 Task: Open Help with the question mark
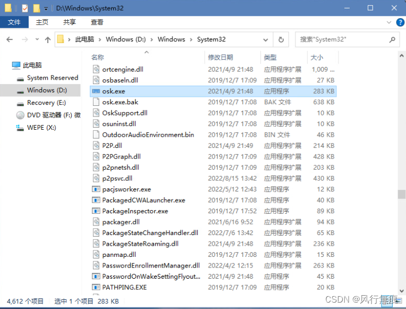[400, 22]
